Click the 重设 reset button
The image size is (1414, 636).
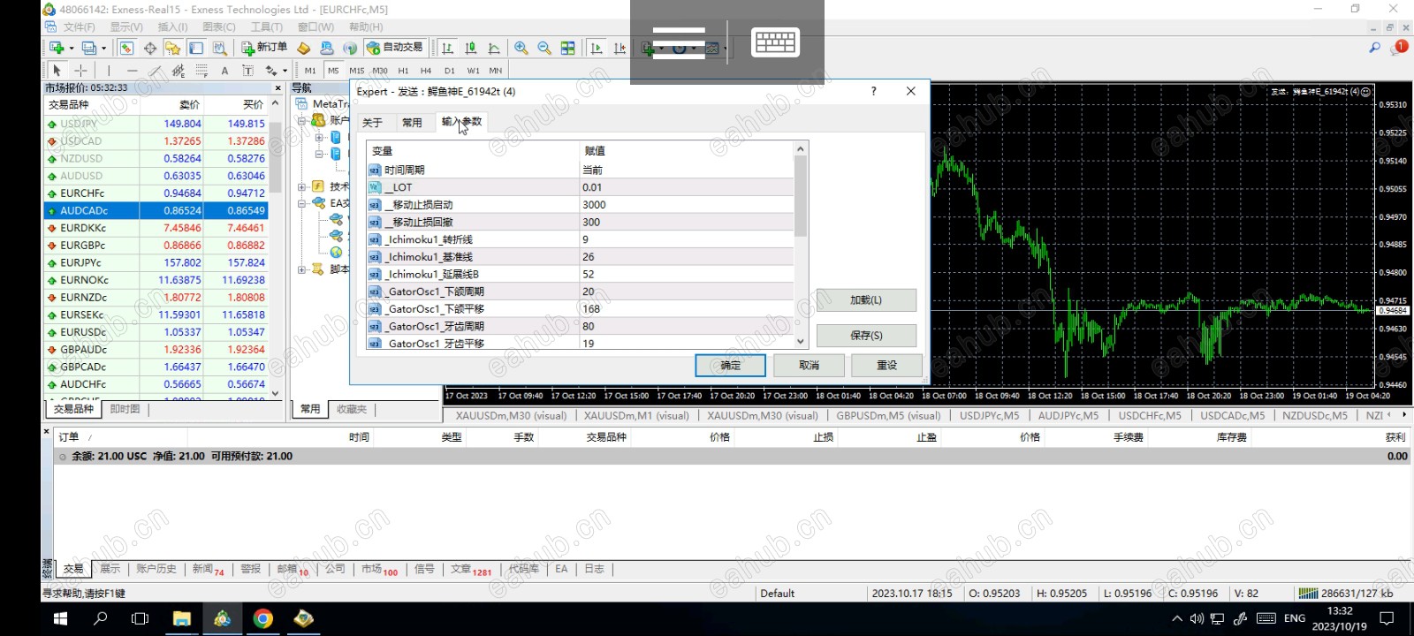(886, 366)
